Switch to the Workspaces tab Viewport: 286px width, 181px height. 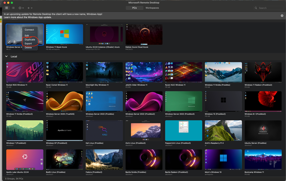click(152, 8)
